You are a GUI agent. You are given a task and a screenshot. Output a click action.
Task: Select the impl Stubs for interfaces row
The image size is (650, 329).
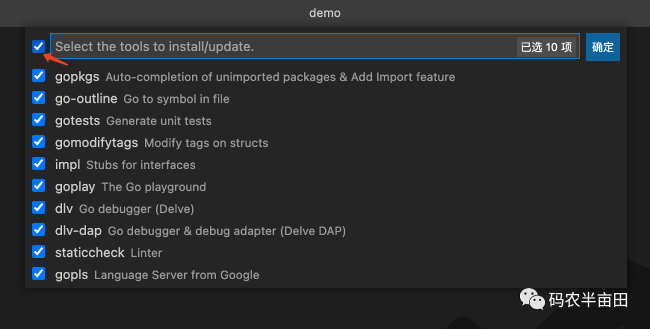click(125, 165)
